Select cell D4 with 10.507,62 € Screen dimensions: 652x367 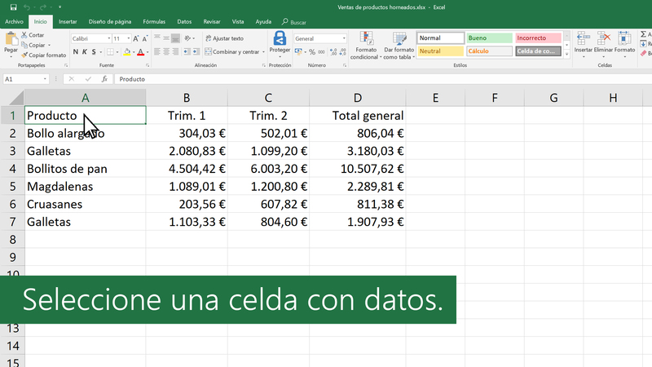click(x=357, y=169)
